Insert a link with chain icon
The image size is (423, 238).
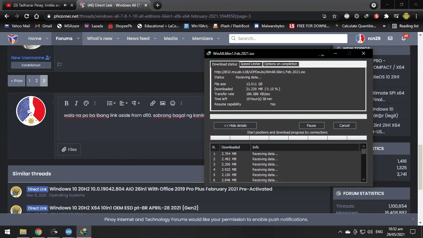coord(153,103)
